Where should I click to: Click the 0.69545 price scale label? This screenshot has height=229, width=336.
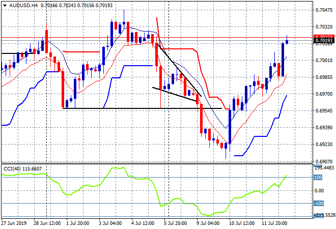[324, 111]
